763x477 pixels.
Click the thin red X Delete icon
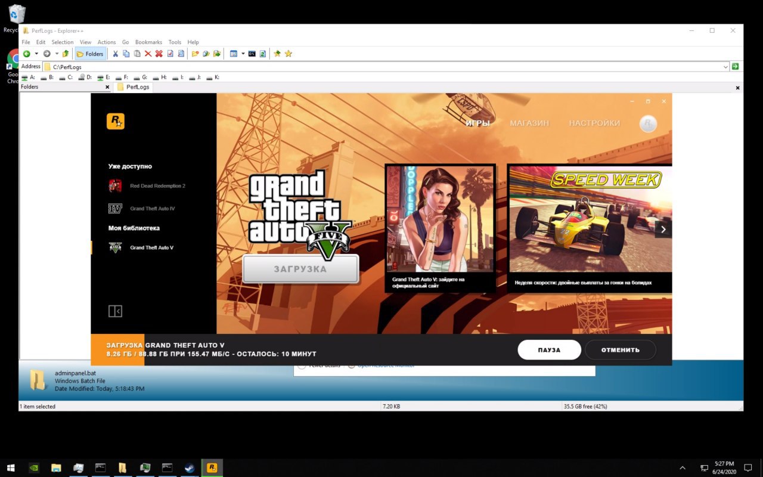(x=148, y=54)
